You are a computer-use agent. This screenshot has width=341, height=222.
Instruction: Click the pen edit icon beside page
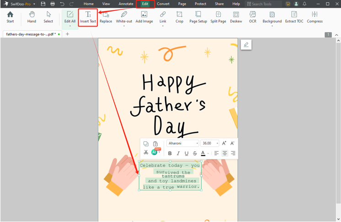[x=246, y=45]
